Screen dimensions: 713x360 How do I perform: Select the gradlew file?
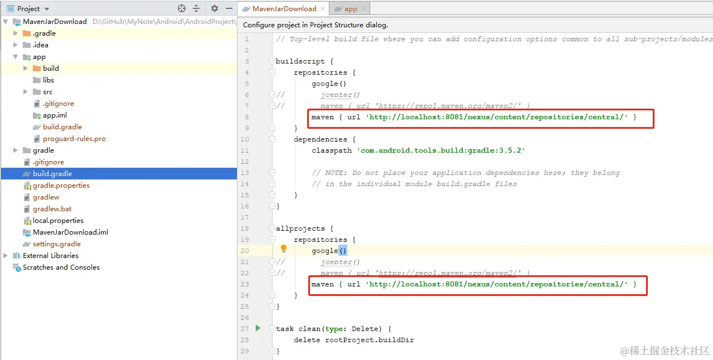[46, 197]
